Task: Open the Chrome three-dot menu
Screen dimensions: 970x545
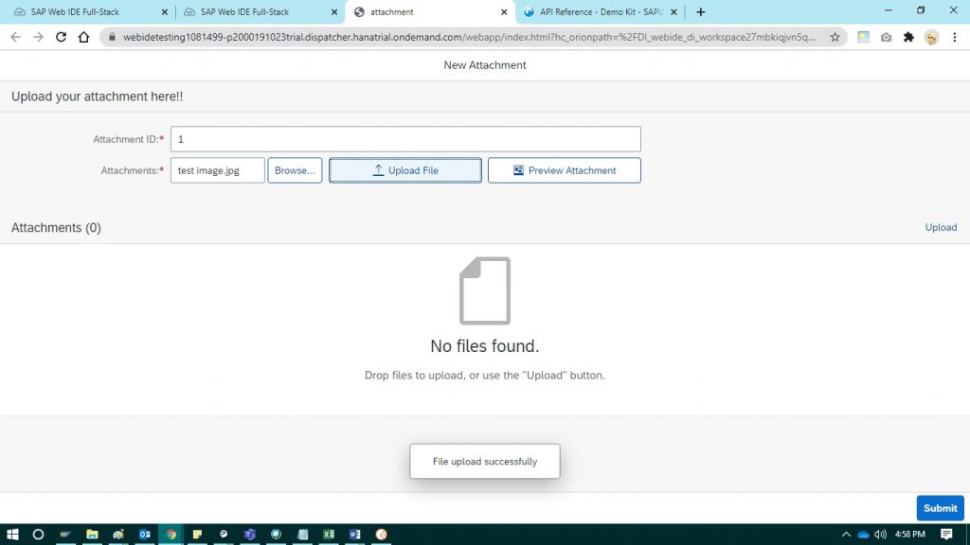Action: (x=955, y=37)
